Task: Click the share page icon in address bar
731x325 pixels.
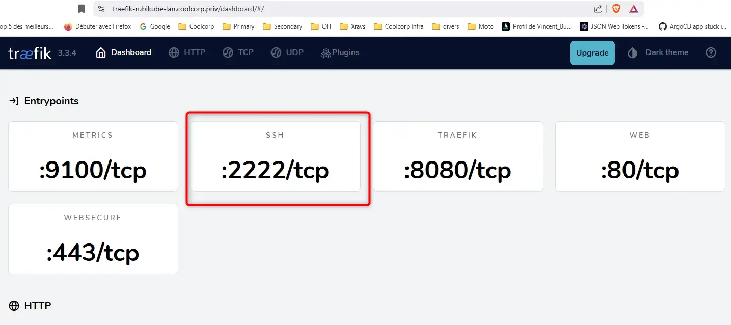Action: click(598, 9)
